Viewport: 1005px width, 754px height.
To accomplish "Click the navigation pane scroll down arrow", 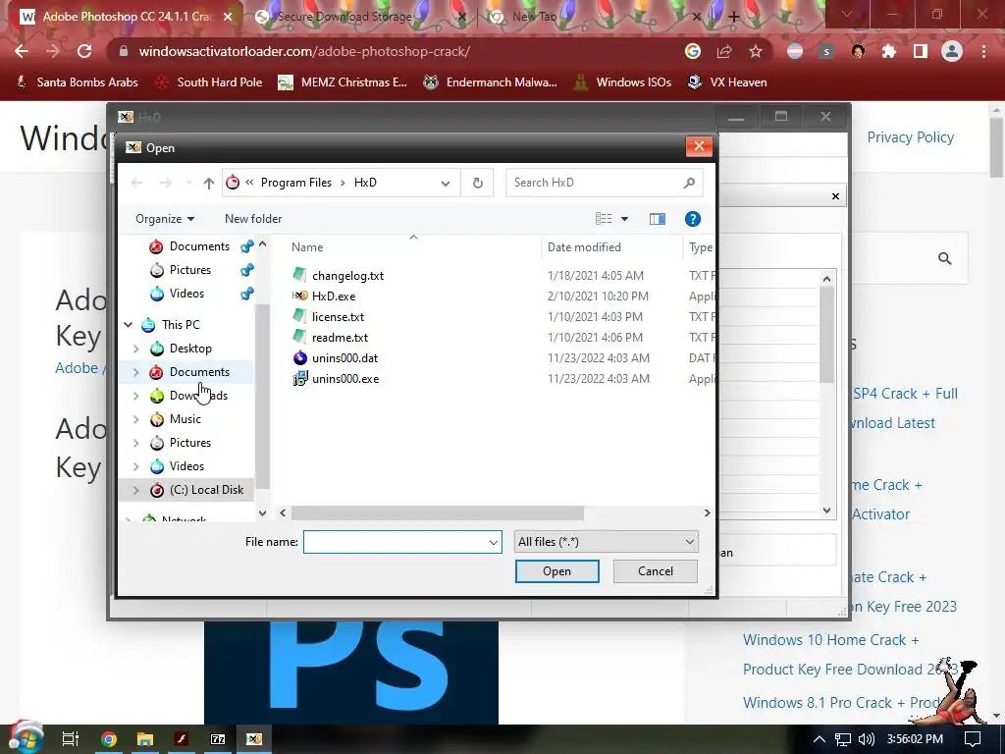I will coord(262,512).
